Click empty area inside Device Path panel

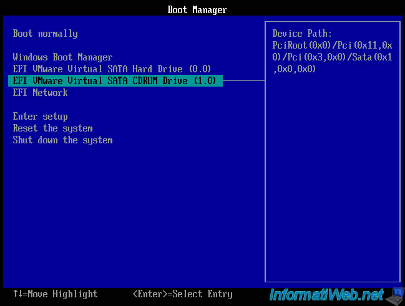tap(331, 187)
